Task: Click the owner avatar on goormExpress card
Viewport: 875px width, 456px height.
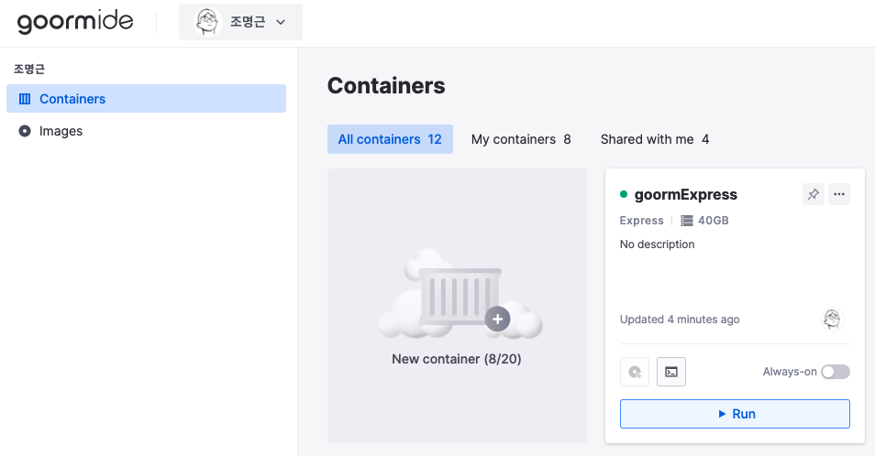Action: pos(833,320)
